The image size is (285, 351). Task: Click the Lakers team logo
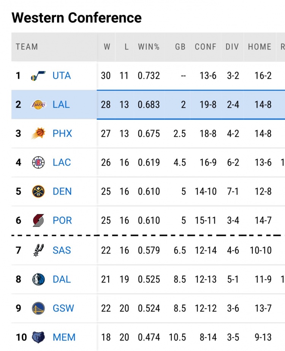[38, 105]
